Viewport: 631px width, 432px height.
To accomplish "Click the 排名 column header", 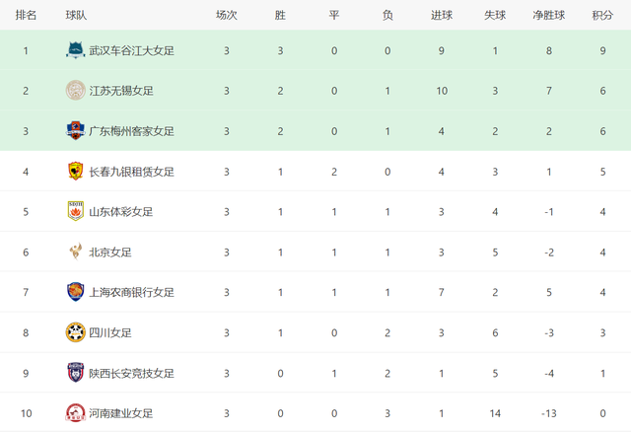I will pyautogui.click(x=26, y=16).
